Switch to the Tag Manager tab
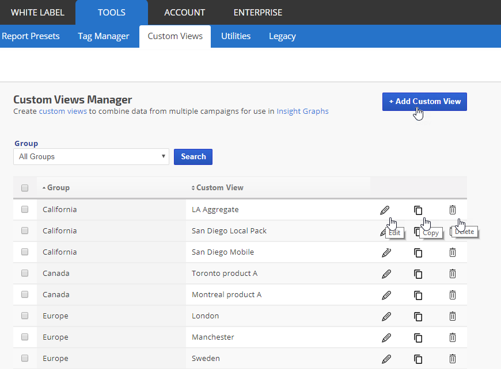 [x=104, y=36]
